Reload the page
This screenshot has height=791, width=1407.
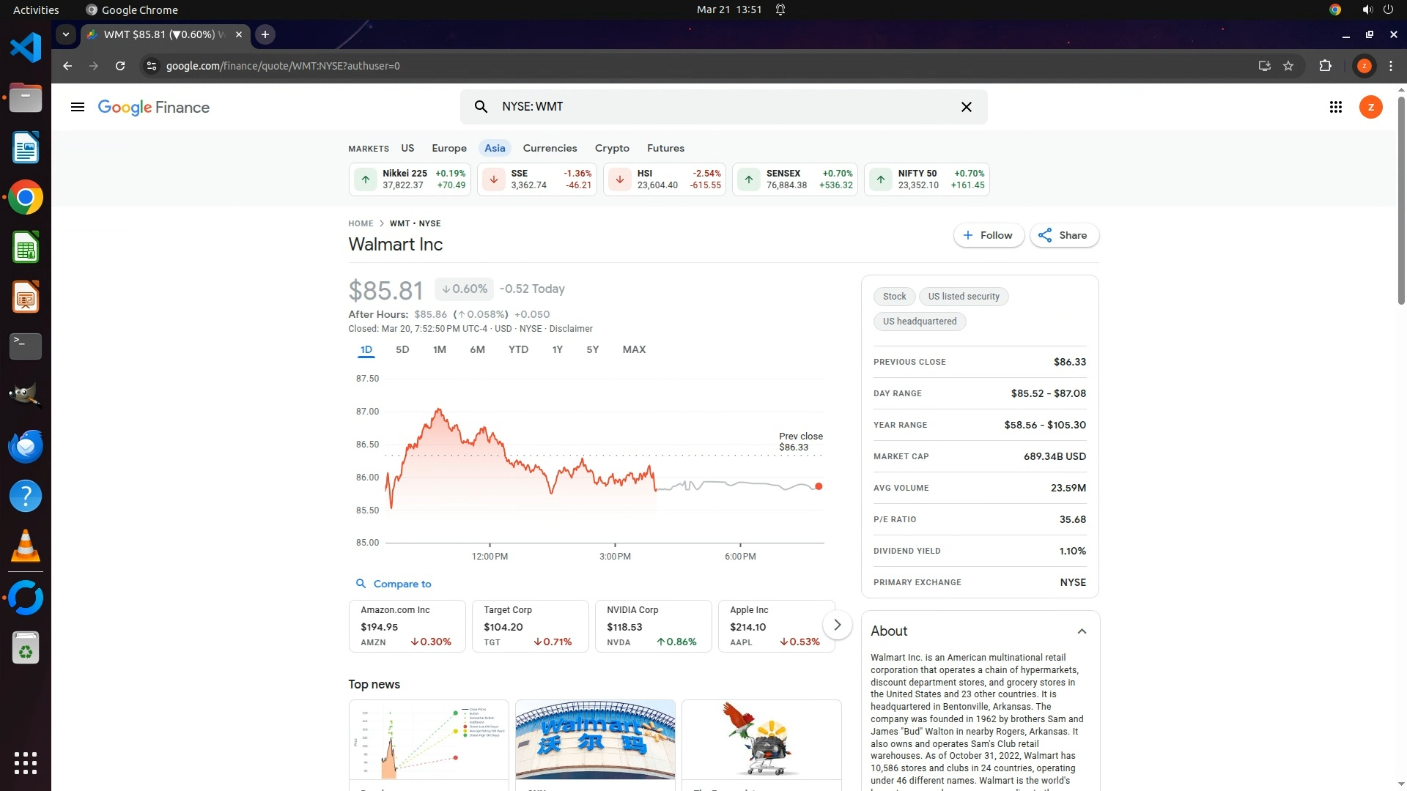120,66
